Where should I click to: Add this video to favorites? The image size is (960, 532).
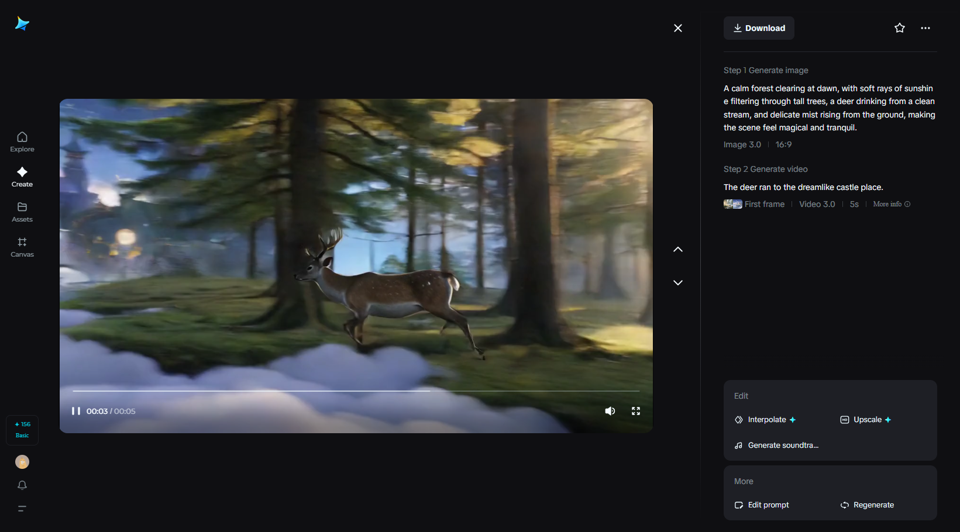click(900, 28)
